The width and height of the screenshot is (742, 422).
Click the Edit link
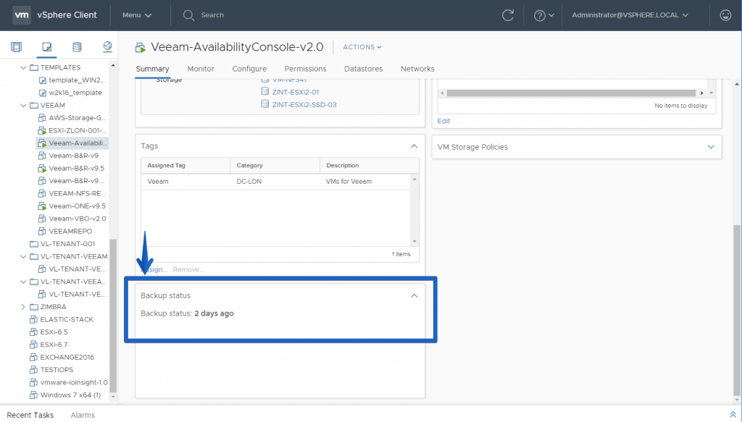click(443, 121)
